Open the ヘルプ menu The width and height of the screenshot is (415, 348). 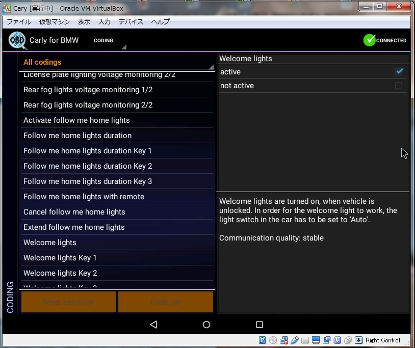click(161, 22)
